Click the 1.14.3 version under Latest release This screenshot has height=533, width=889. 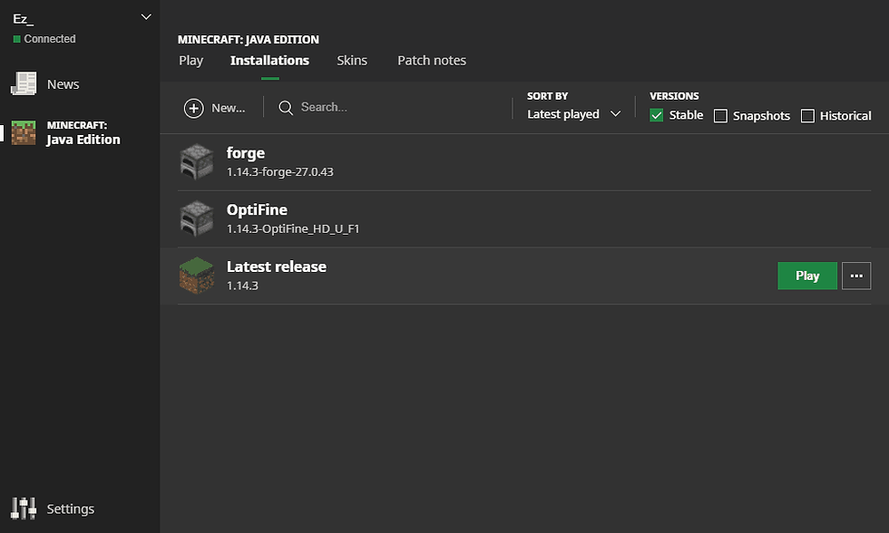(243, 286)
